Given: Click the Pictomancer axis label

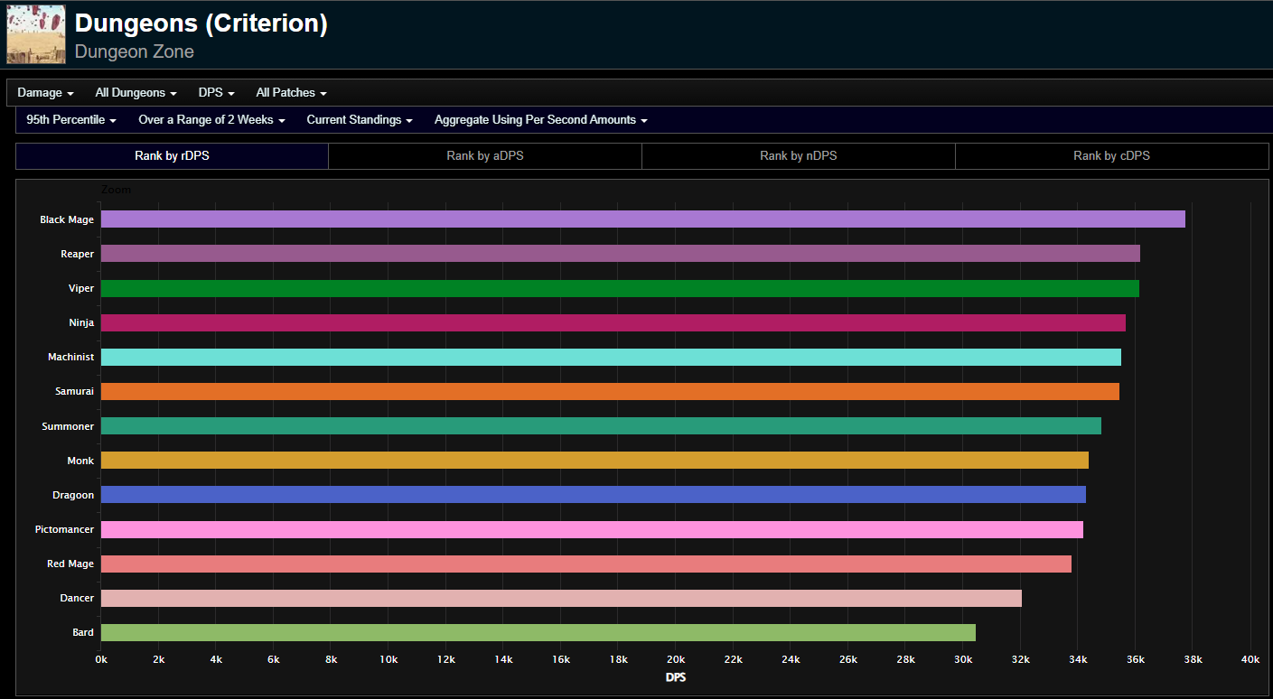Looking at the screenshot, I should pos(64,529).
